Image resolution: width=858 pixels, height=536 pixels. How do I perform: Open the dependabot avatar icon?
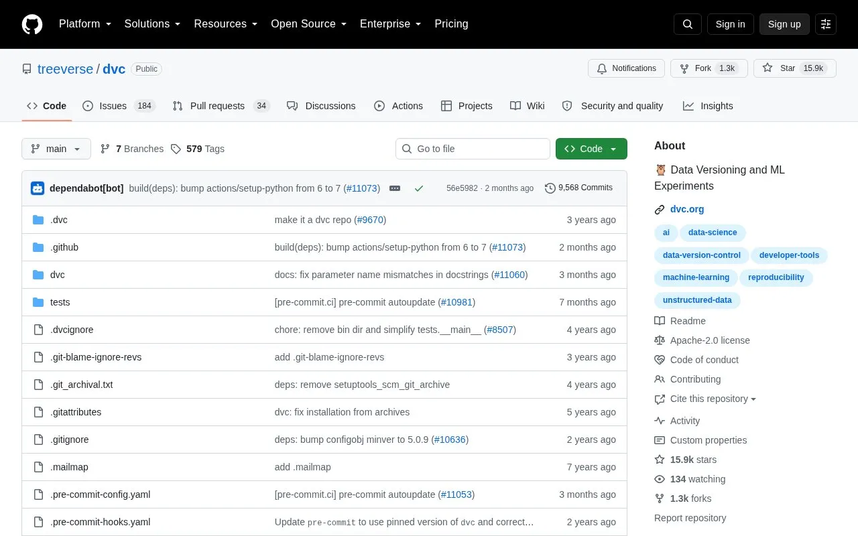pos(38,188)
